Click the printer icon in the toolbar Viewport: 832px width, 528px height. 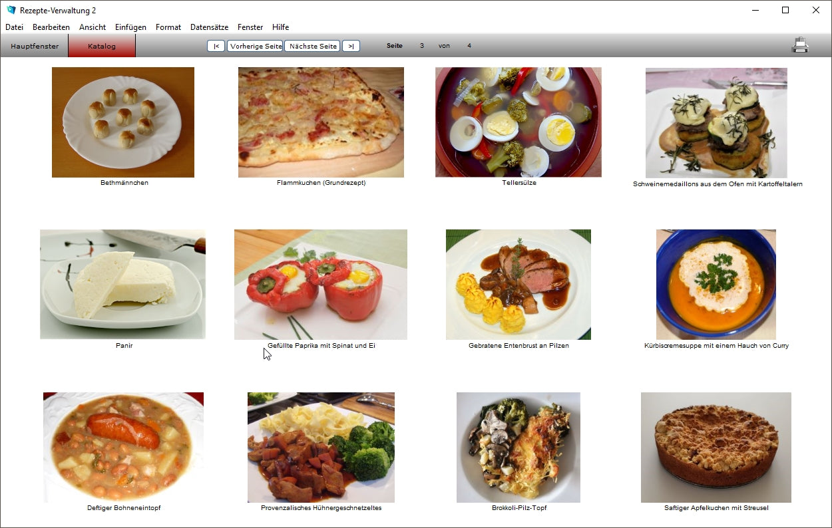coord(799,46)
